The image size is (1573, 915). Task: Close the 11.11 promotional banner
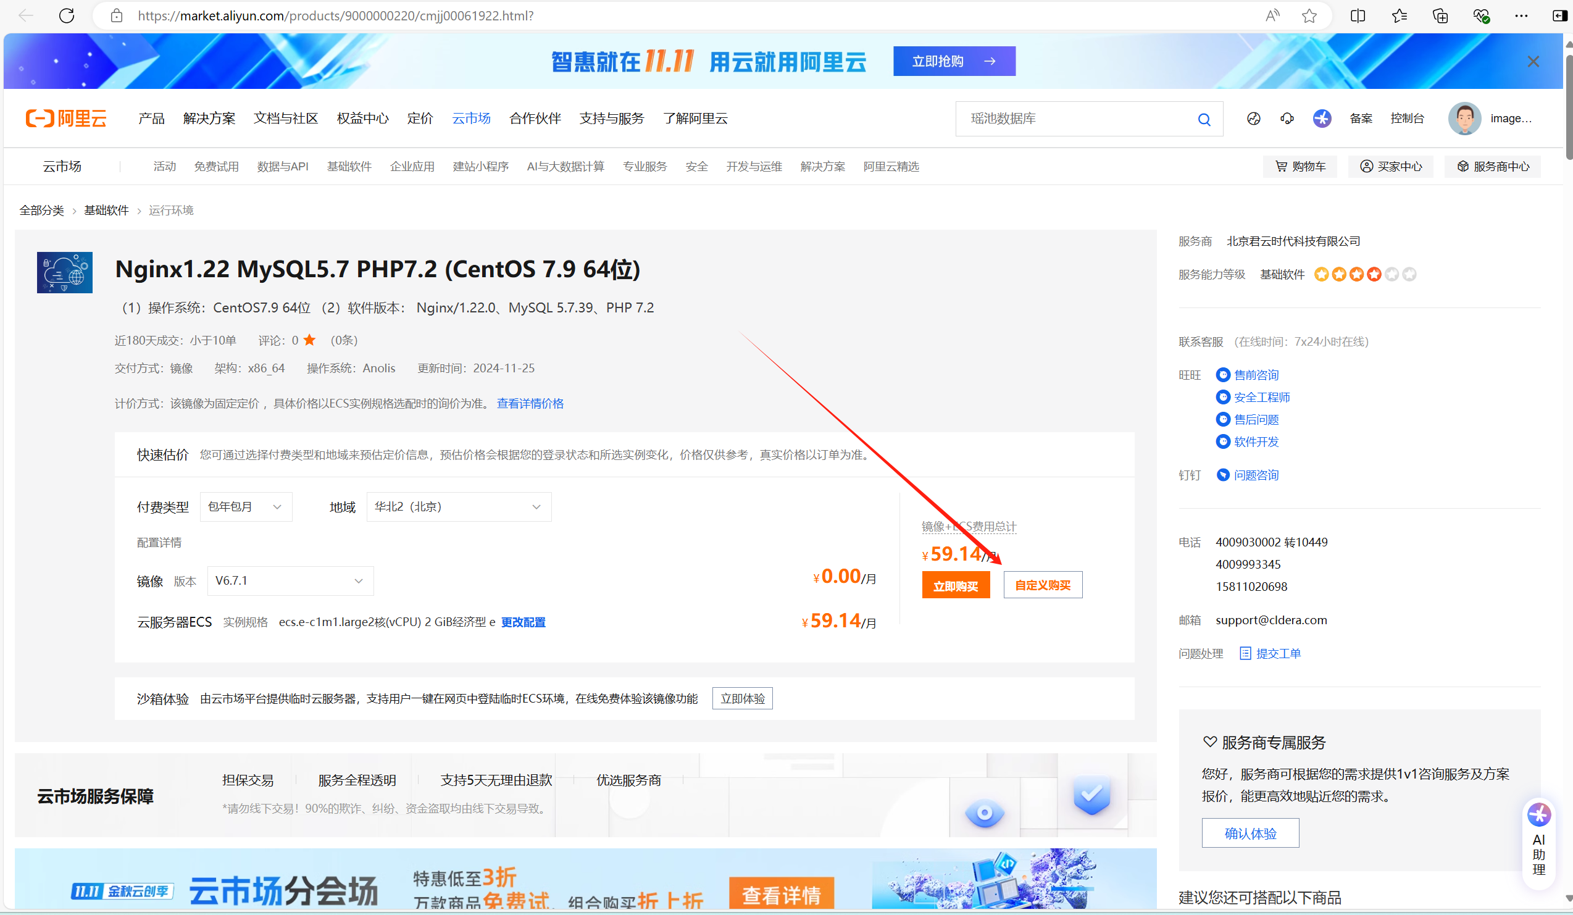pyautogui.click(x=1532, y=61)
